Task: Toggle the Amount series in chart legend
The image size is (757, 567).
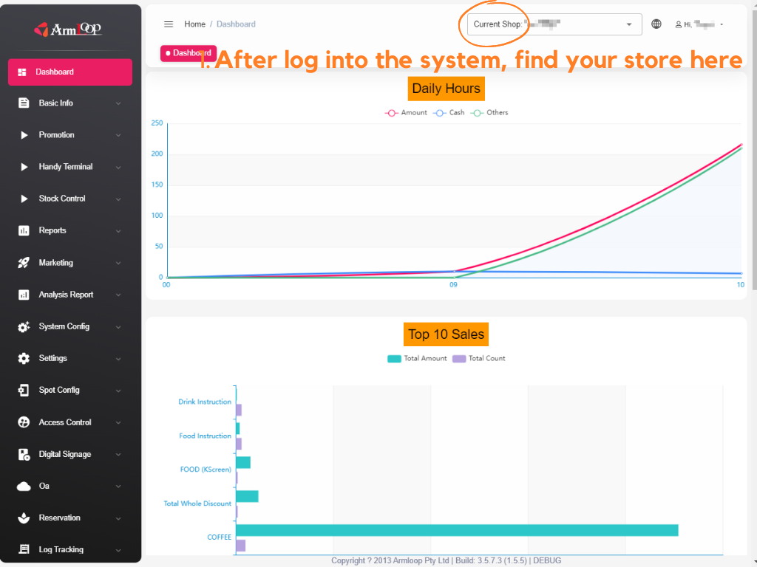Action: [407, 113]
